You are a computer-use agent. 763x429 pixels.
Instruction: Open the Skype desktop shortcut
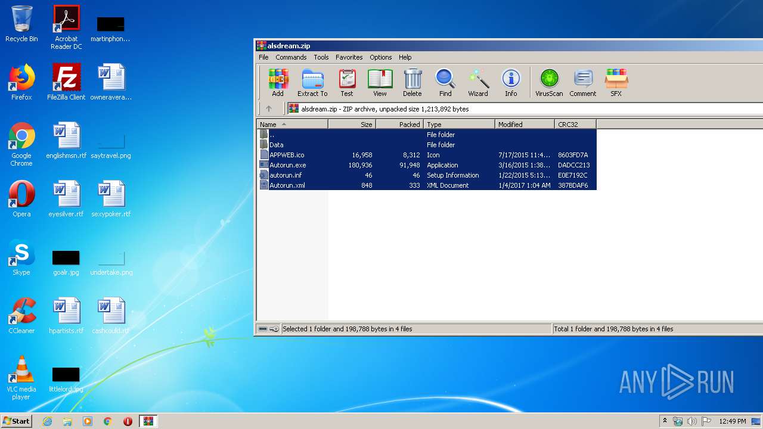pos(21,257)
